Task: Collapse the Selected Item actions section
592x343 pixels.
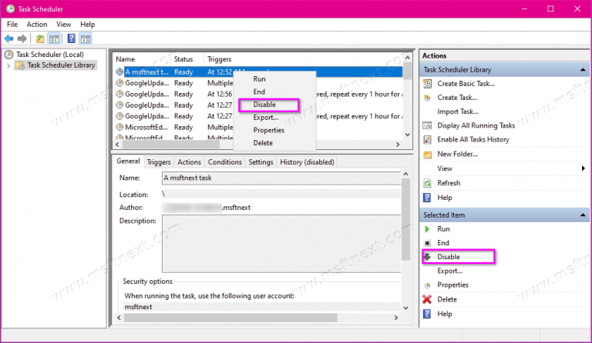Action: pos(581,215)
